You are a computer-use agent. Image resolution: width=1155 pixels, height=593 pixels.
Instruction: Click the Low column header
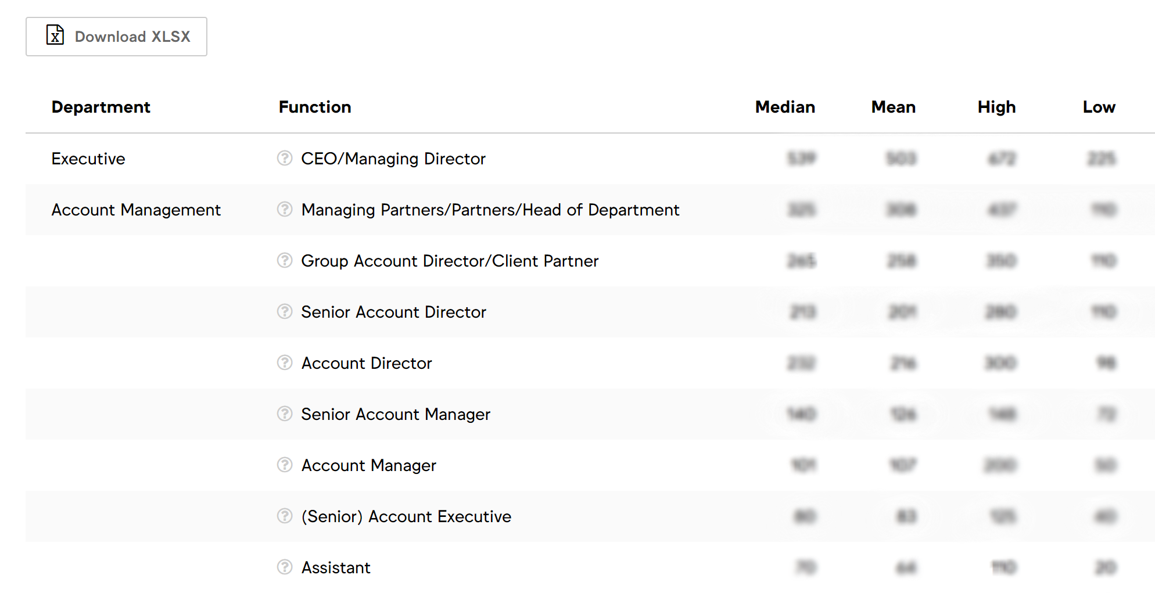click(1099, 107)
